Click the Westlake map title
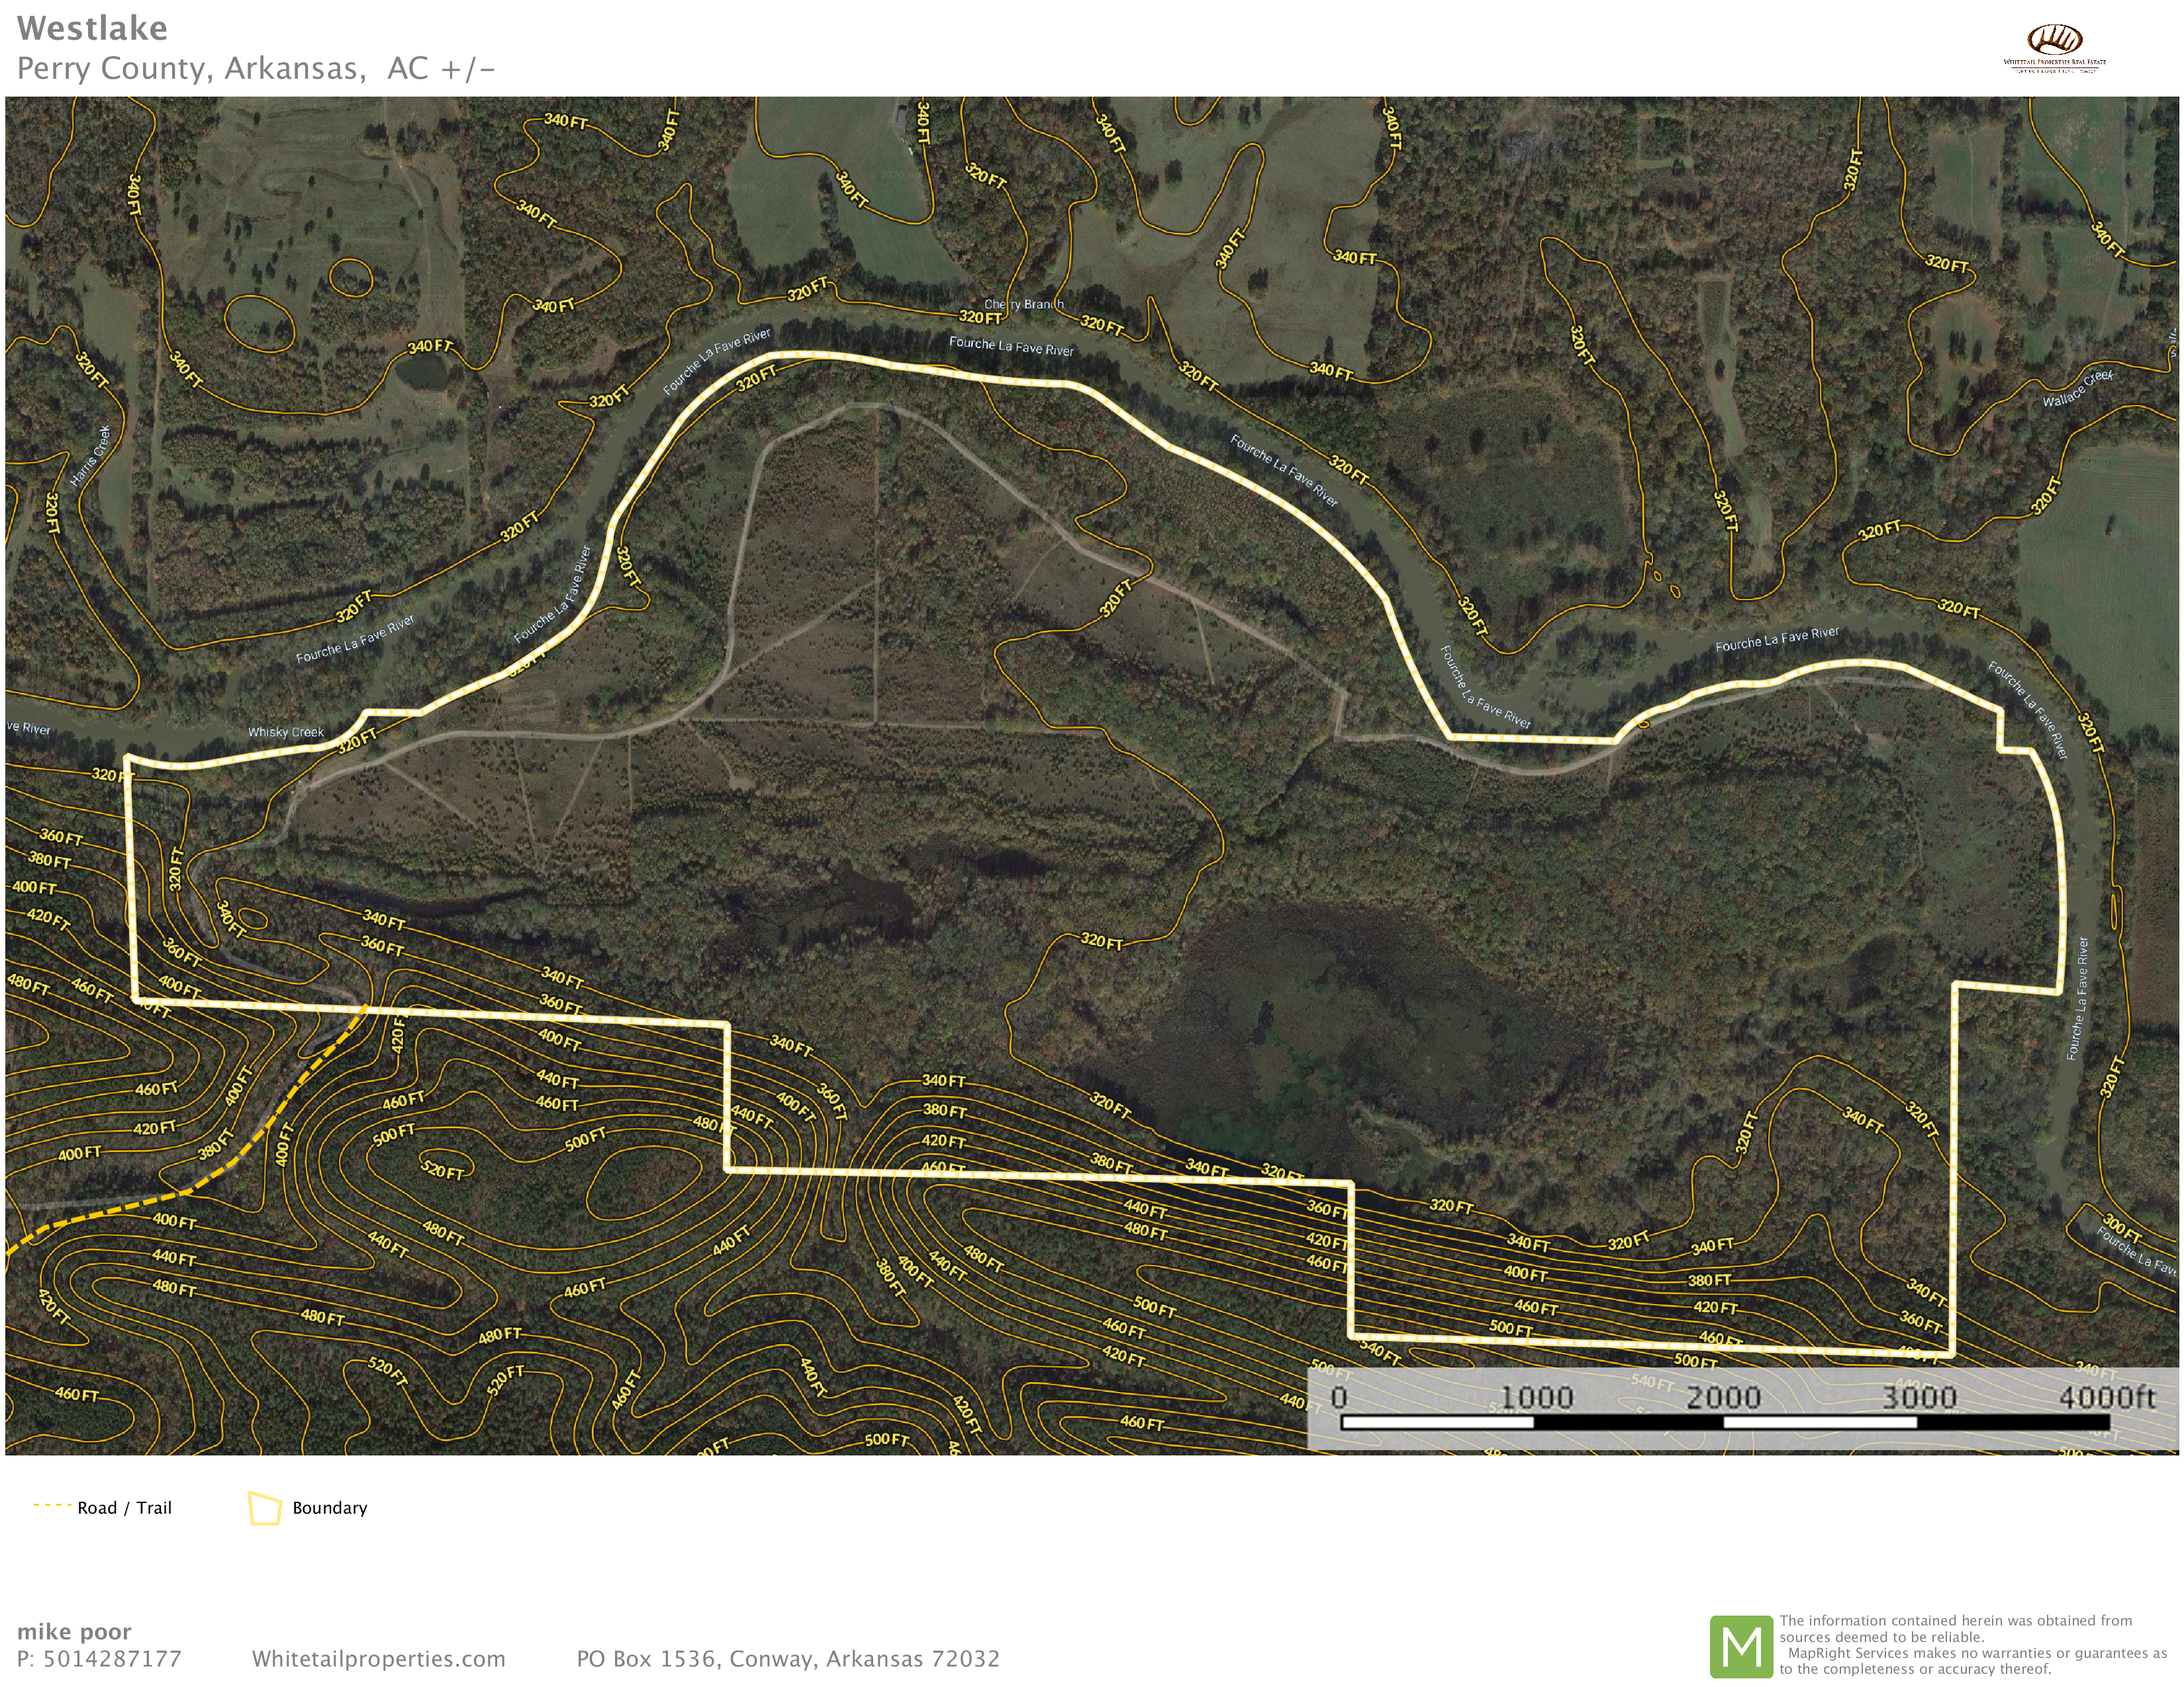This screenshot has width=2184, height=1687. click(92, 28)
